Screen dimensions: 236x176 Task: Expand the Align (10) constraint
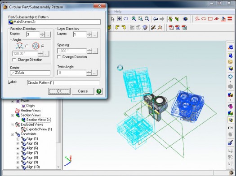click(18, 167)
